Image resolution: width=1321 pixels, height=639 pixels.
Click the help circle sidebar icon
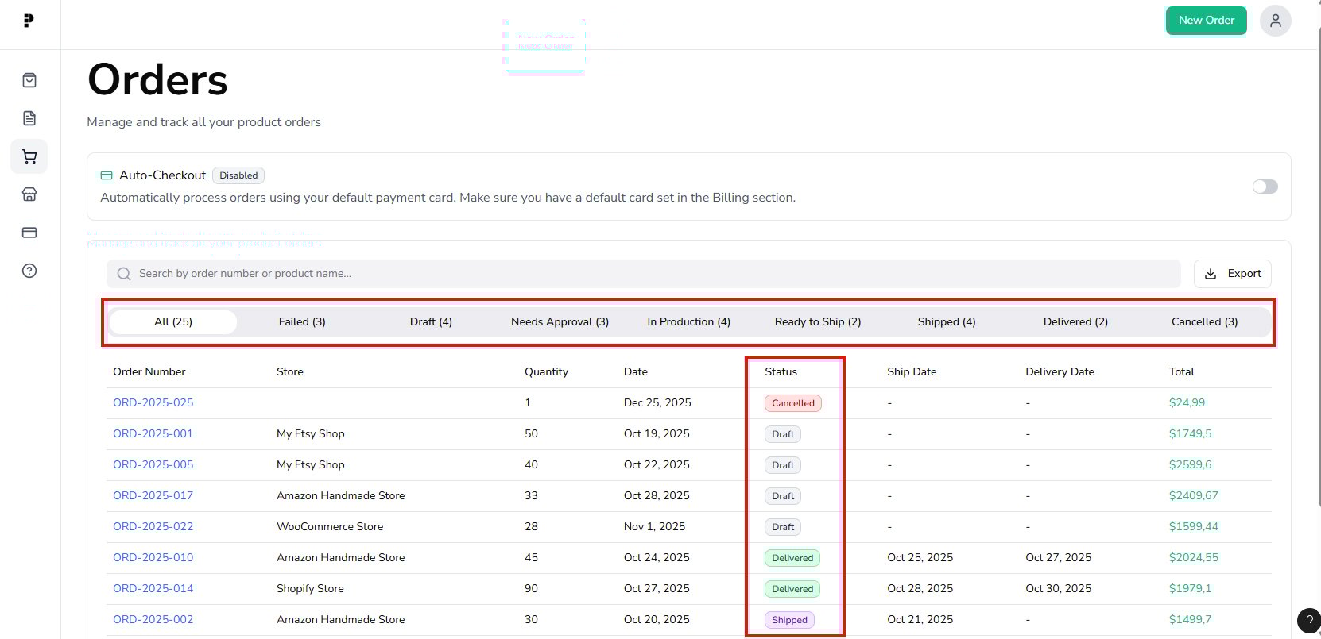(x=29, y=271)
